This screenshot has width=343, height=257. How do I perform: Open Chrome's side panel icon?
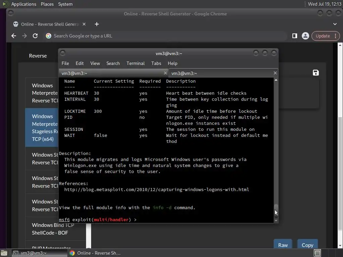[295, 36]
